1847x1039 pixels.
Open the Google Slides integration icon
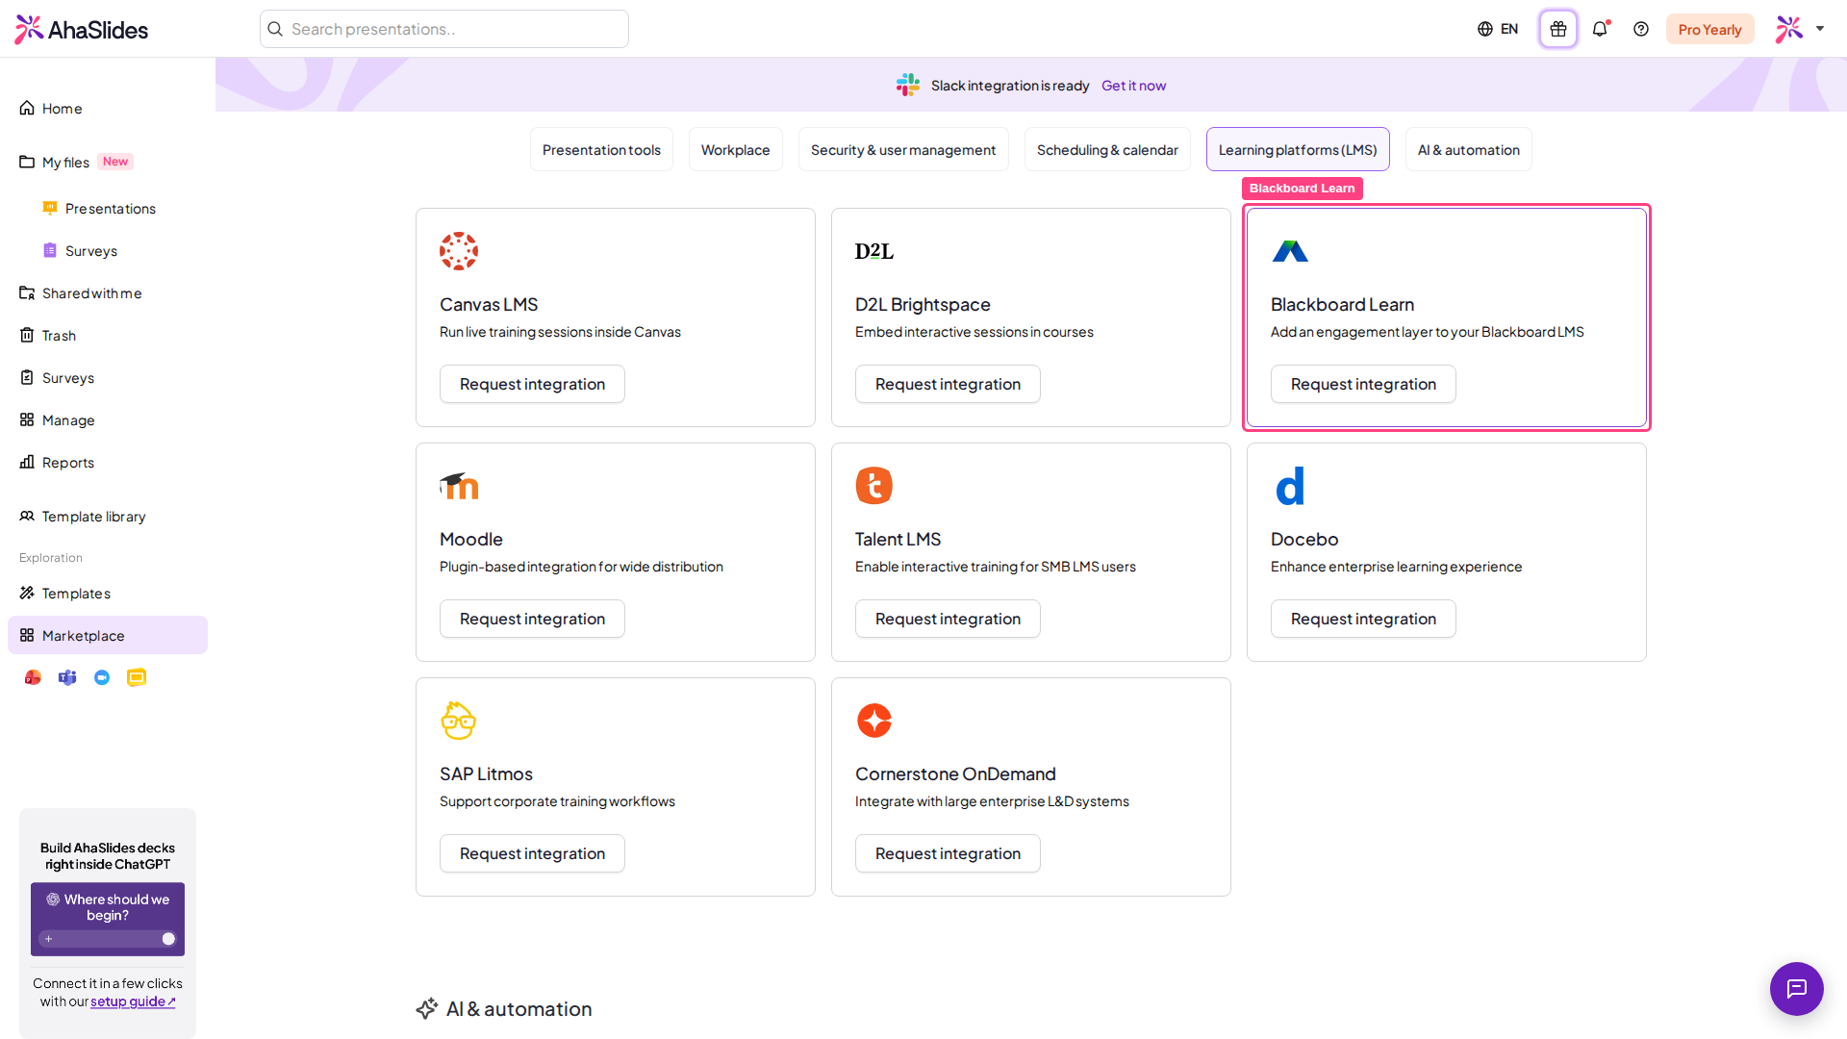click(137, 677)
